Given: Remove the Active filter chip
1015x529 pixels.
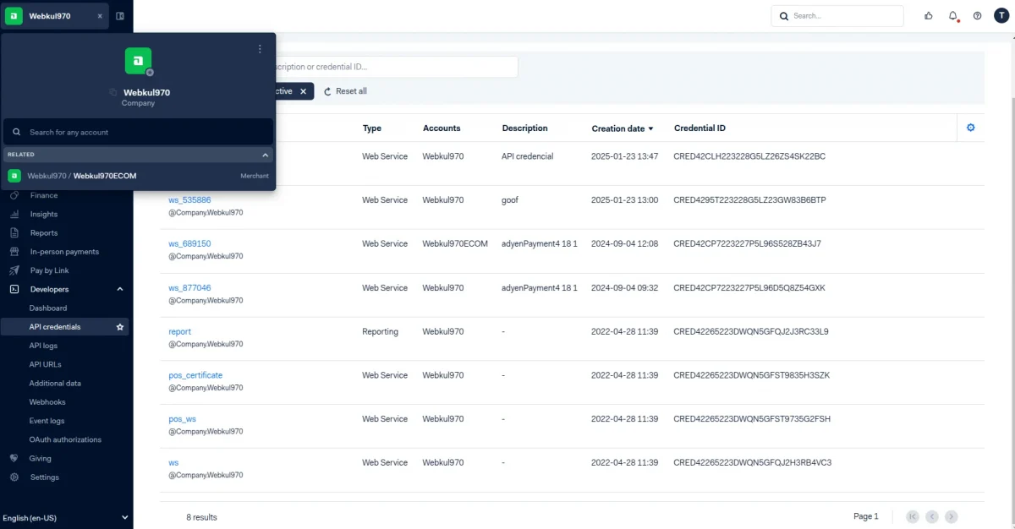Looking at the screenshot, I should coord(303,91).
